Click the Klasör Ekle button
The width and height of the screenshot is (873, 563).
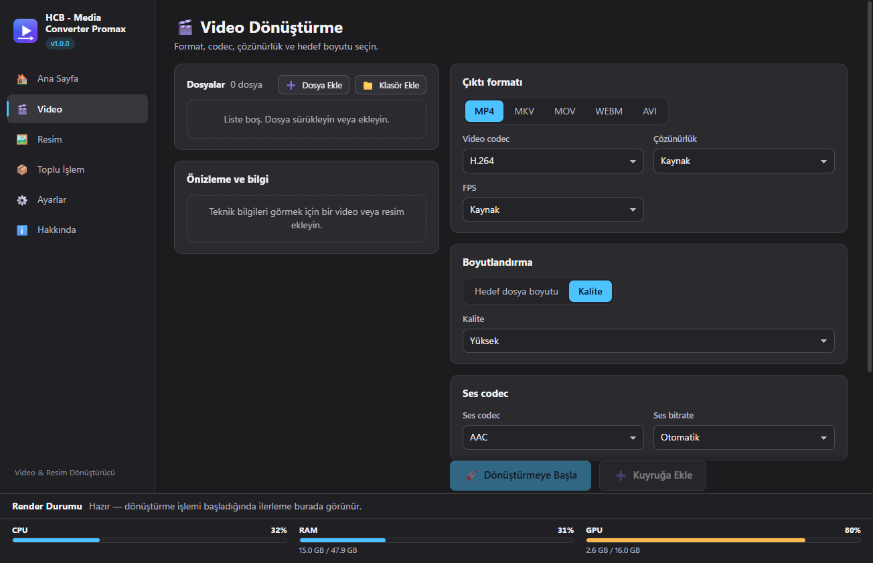390,85
